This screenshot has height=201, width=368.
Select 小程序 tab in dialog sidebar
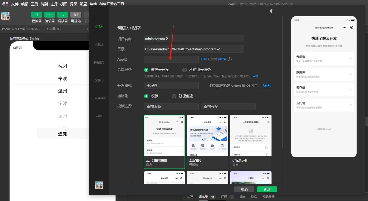point(99,27)
